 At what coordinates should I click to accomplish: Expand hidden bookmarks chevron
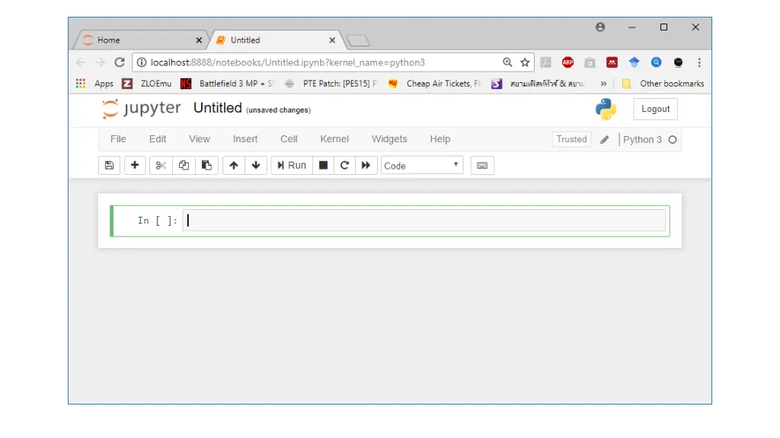pyautogui.click(x=603, y=84)
